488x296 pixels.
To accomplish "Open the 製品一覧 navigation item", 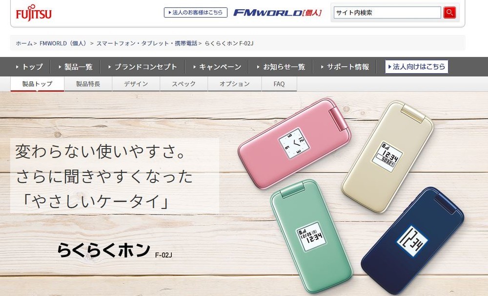I will coord(75,67).
